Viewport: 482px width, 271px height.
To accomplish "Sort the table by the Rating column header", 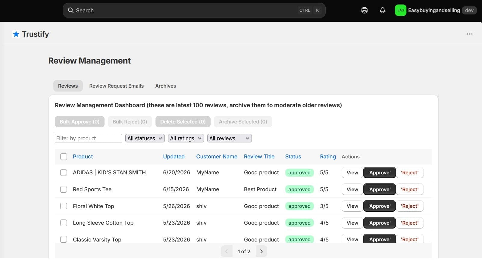I will (x=328, y=157).
